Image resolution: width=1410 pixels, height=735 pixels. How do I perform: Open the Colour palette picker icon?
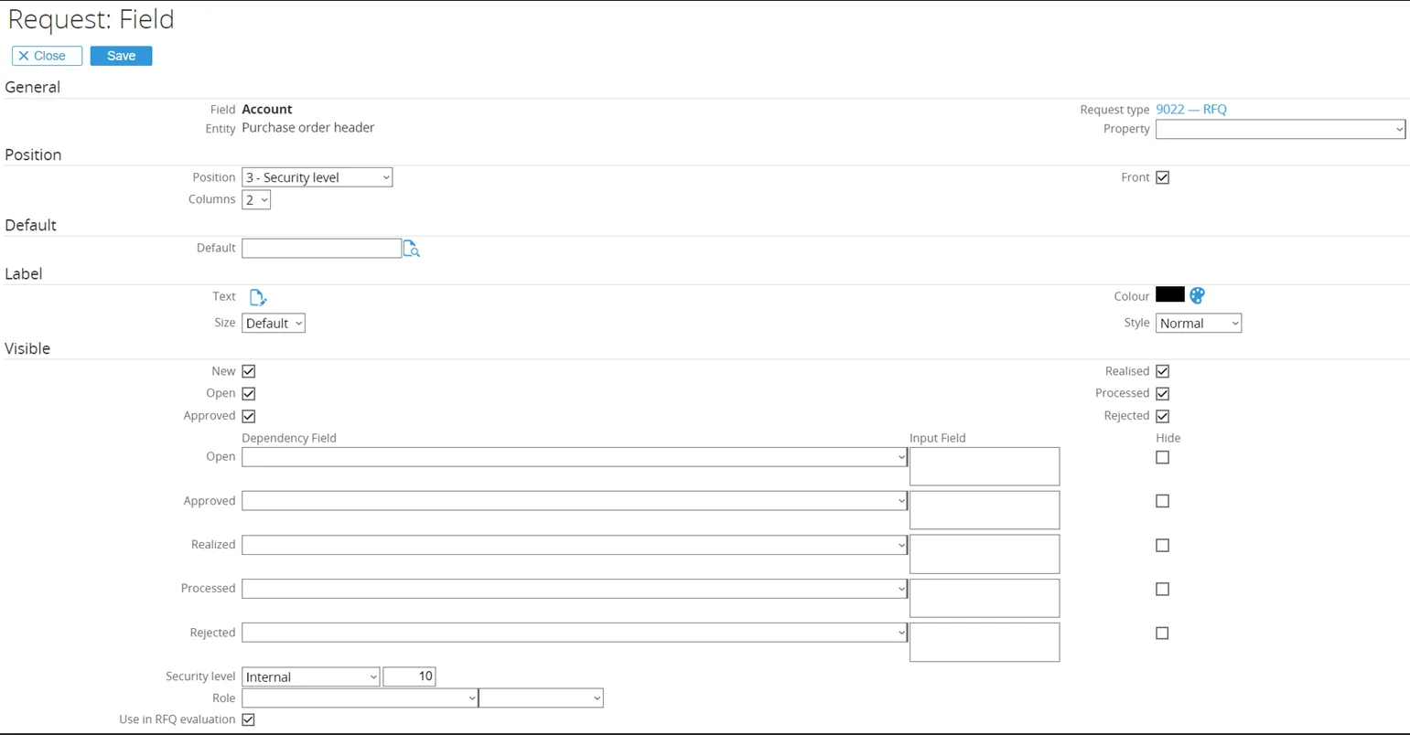click(x=1197, y=295)
